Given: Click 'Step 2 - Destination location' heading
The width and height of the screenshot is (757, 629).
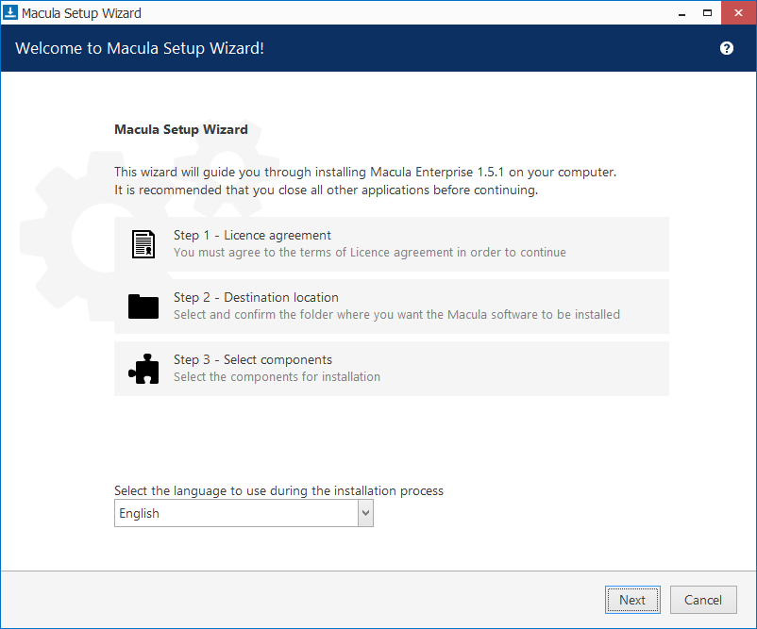Looking at the screenshot, I should click(x=256, y=298).
